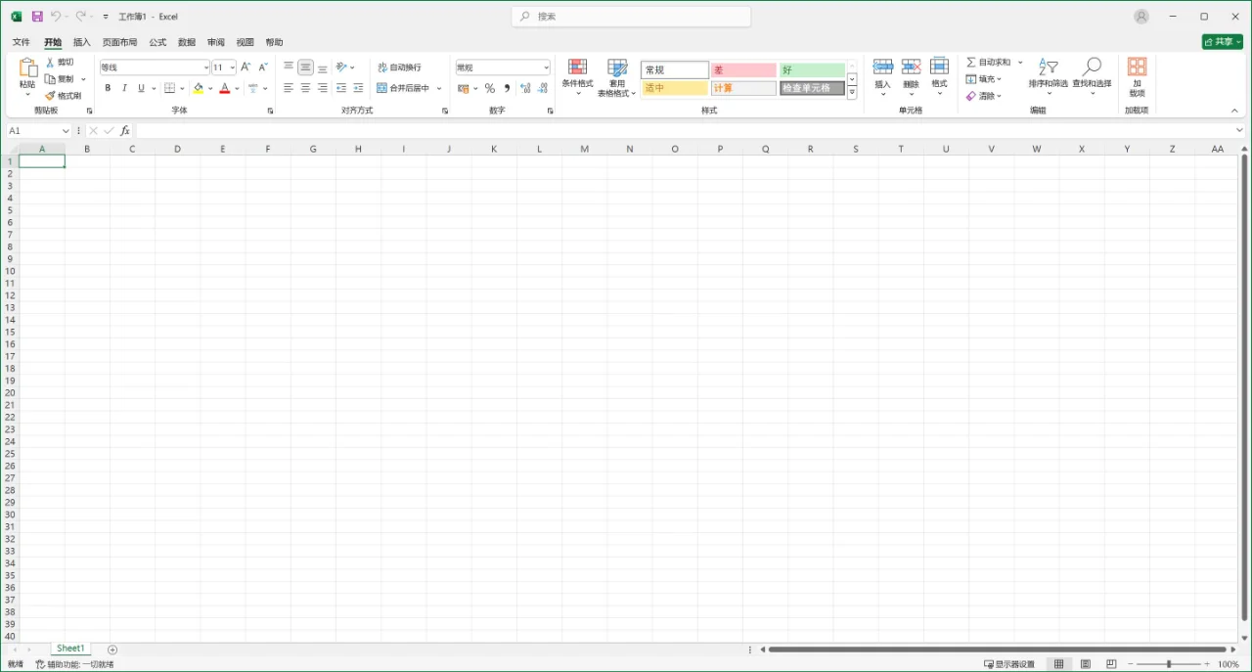Toggle underline formatting
This screenshot has width=1252, height=672.
tap(140, 88)
